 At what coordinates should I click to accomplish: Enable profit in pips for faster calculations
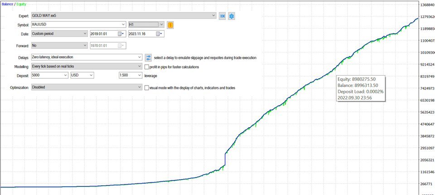click(x=146, y=67)
